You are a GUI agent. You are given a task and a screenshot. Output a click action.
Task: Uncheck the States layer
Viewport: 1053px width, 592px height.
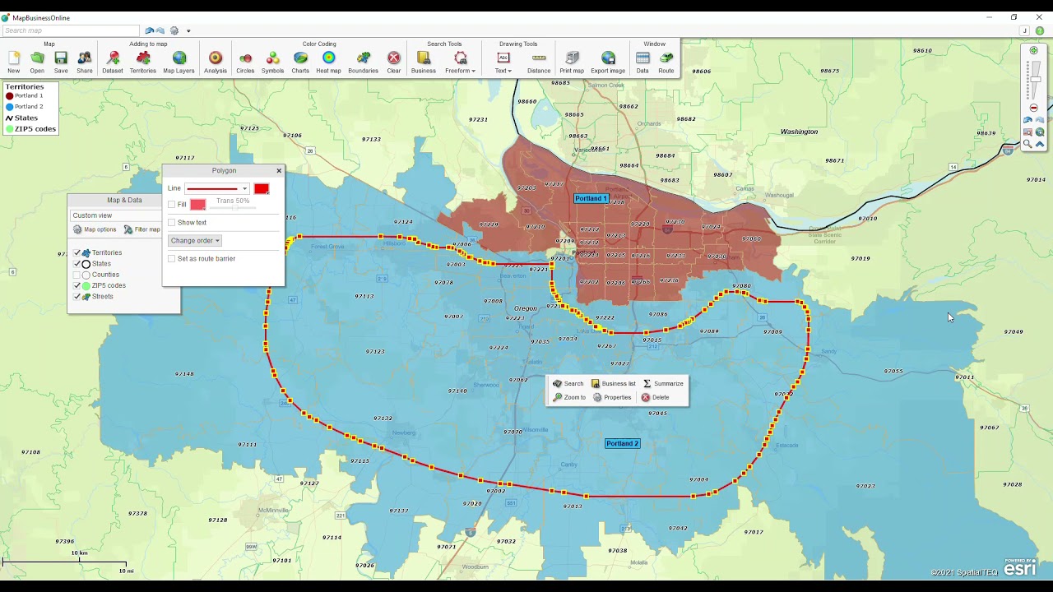[77, 264]
